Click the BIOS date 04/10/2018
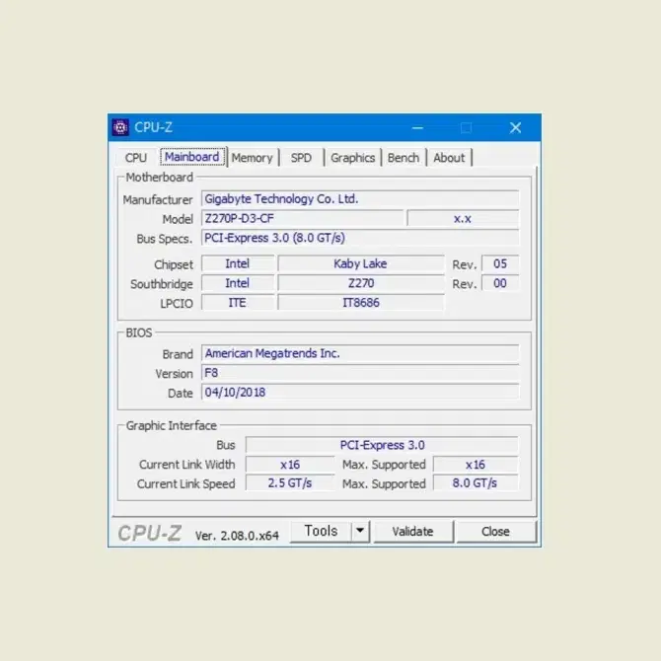This screenshot has width=661, height=661. pyautogui.click(x=360, y=393)
